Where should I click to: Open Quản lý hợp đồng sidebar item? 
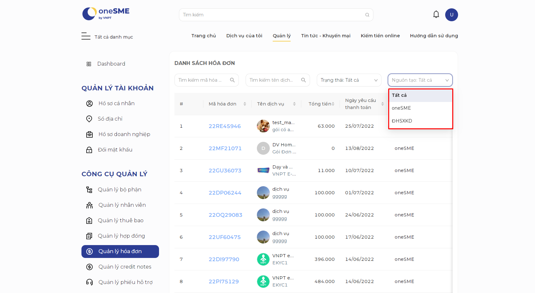pos(121,236)
